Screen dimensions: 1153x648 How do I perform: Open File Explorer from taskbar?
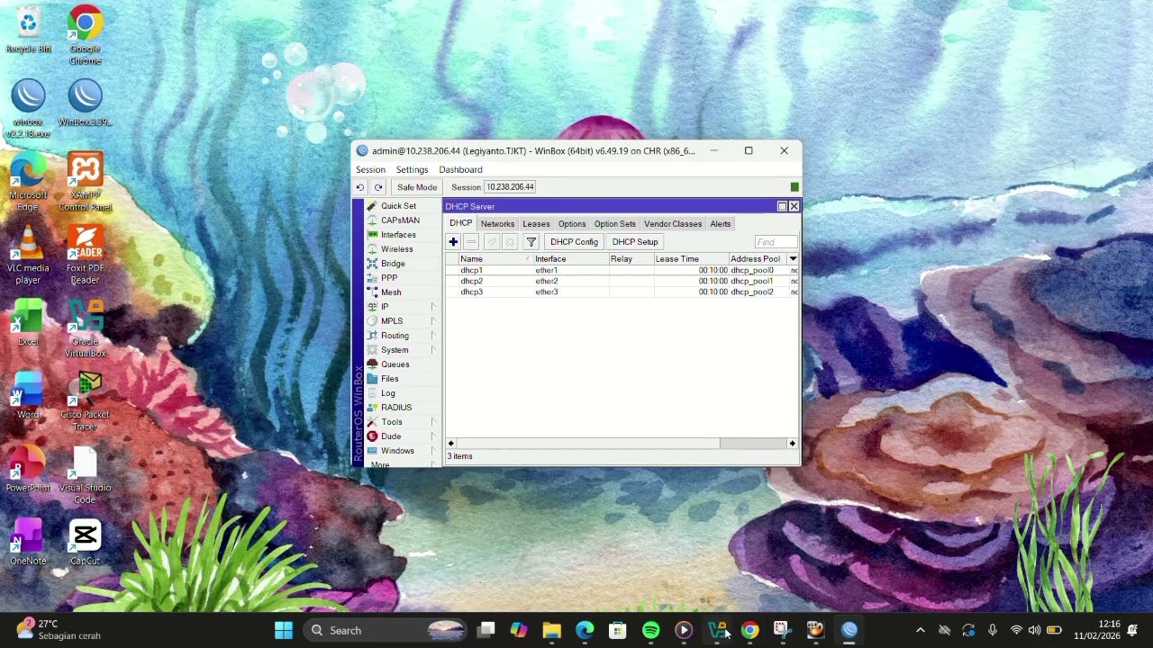point(551,630)
